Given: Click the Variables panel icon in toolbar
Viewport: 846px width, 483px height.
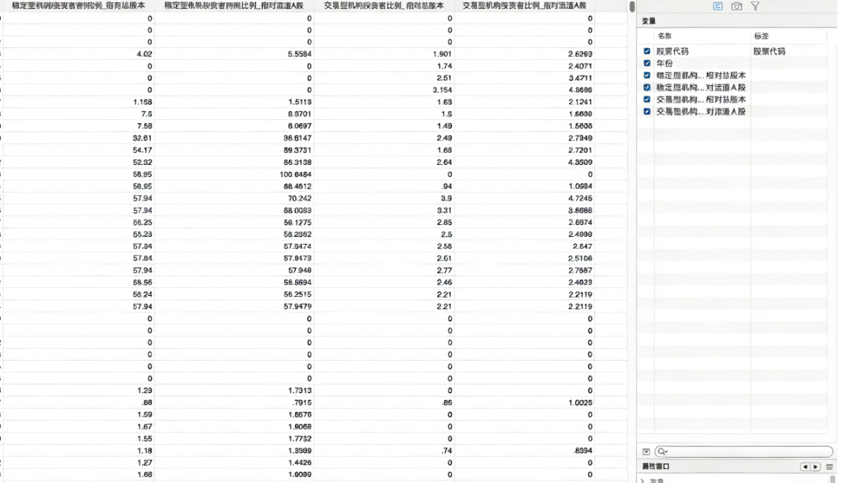Looking at the screenshot, I should point(717,6).
